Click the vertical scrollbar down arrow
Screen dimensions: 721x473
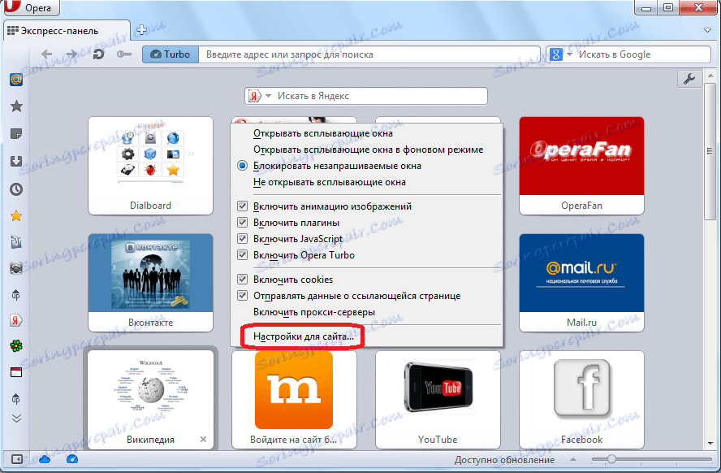coord(710,444)
